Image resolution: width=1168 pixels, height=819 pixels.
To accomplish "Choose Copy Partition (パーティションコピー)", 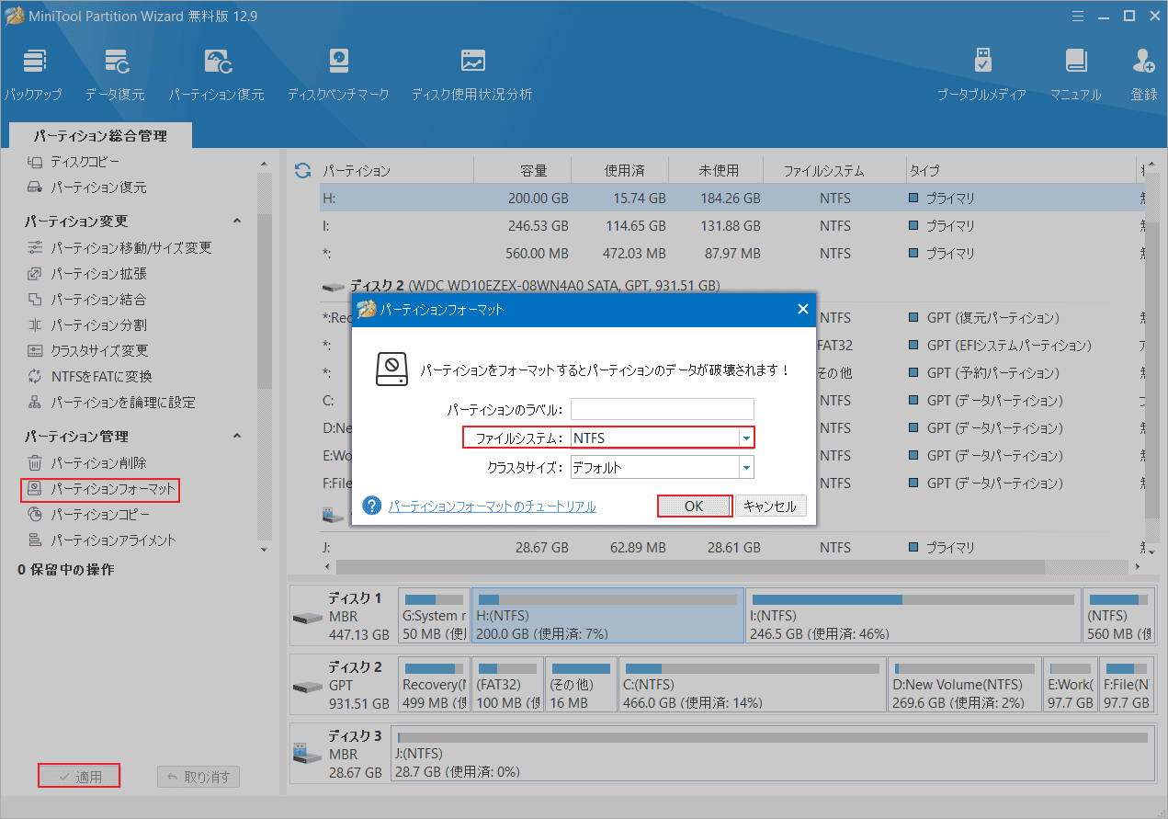I will (86, 515).
